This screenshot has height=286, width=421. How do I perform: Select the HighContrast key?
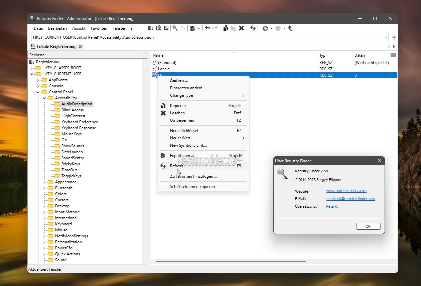[73, 116]
